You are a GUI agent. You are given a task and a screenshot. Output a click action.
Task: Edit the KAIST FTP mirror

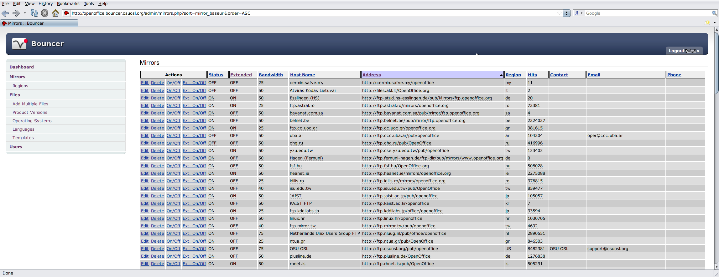[x=145, y=203]
